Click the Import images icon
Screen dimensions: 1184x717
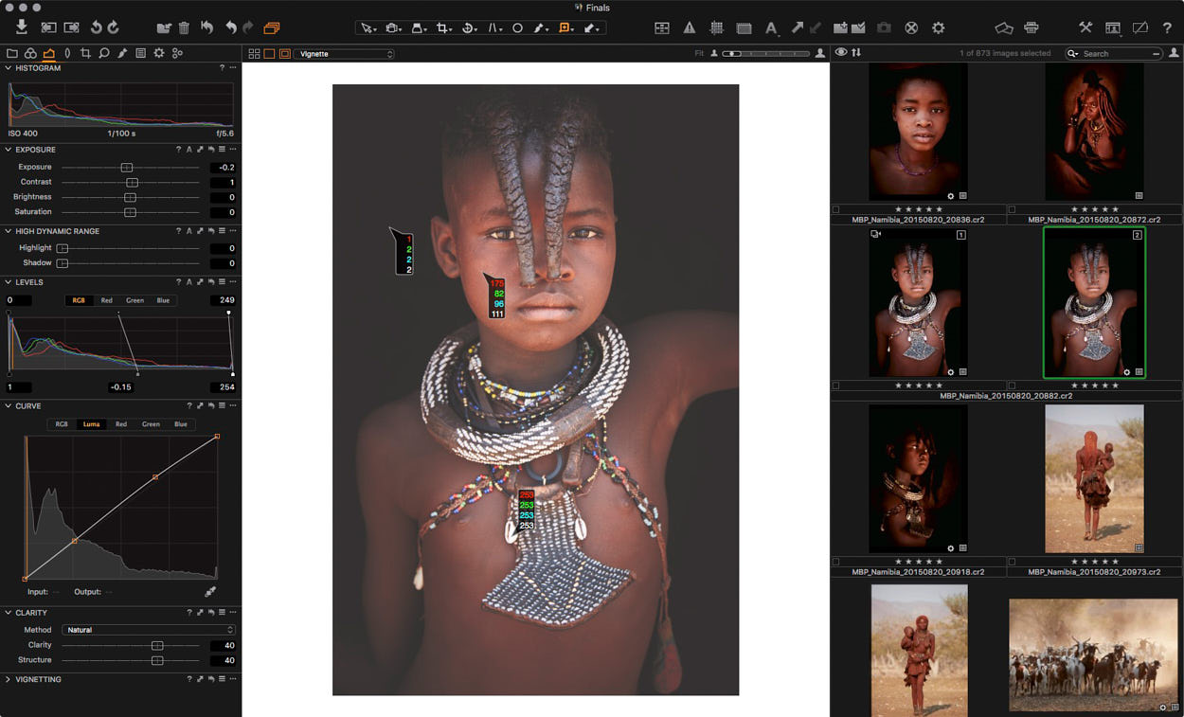[x=22, y=27]
